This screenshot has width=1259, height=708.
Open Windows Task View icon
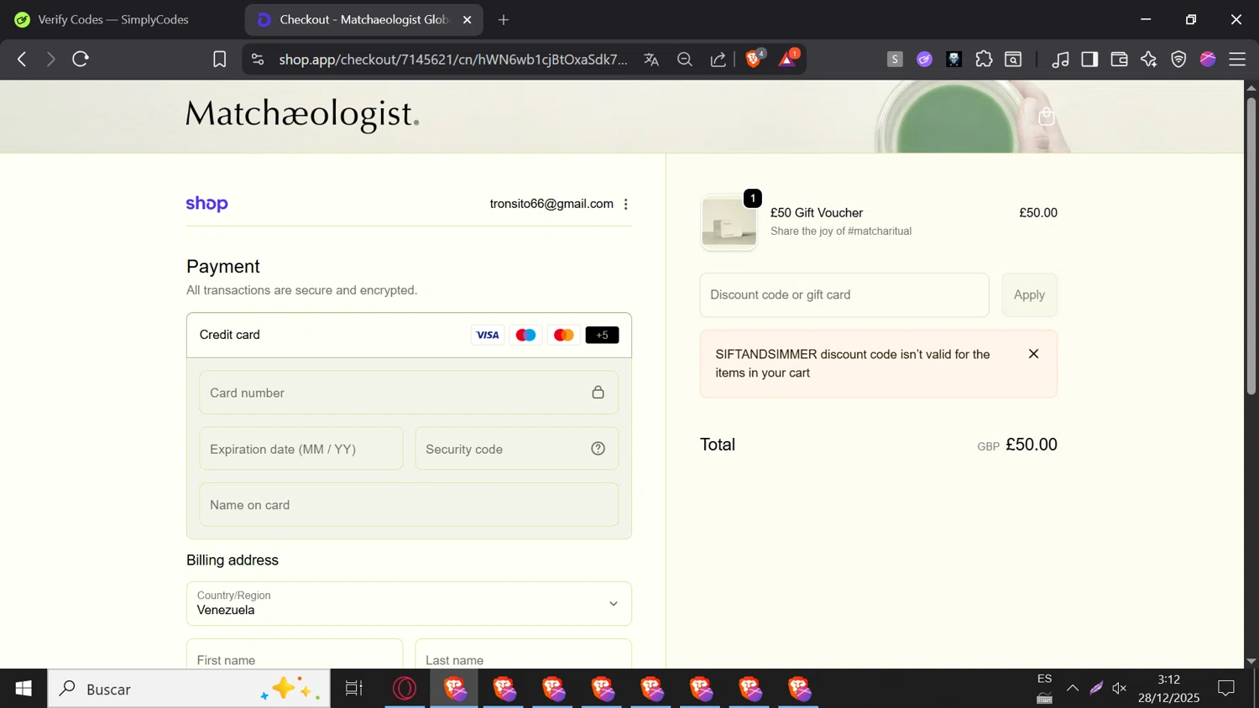pyautogui.click(x=354, y=689)
